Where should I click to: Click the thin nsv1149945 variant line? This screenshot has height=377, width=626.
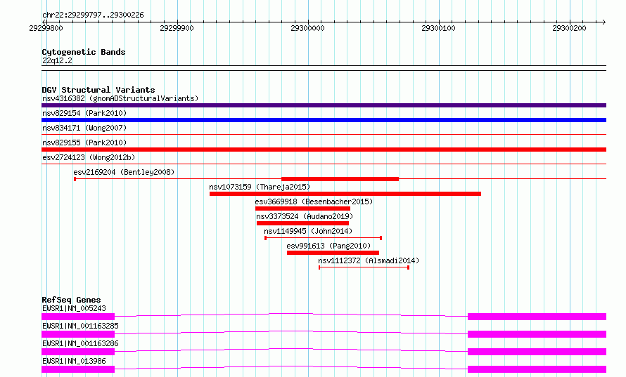tap(324, 238)
